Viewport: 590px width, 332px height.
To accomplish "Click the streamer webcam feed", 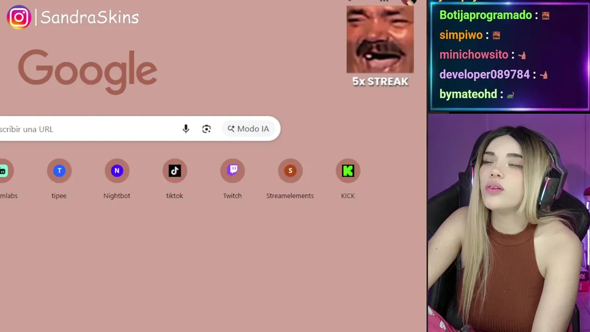I will (x=509, y=223).
